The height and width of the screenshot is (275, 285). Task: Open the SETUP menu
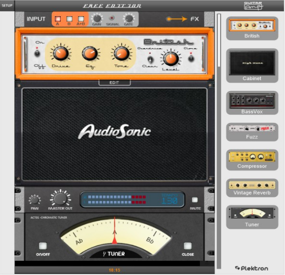7,6
